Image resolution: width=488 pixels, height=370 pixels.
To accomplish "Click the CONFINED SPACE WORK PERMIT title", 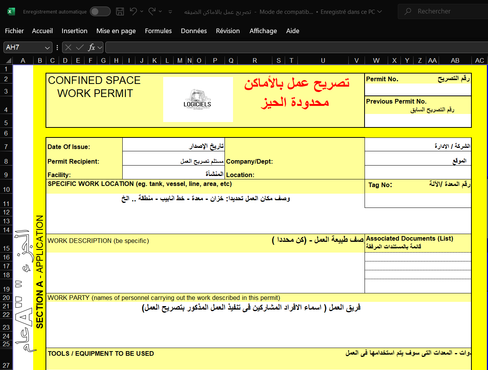I will click(95, 87).
